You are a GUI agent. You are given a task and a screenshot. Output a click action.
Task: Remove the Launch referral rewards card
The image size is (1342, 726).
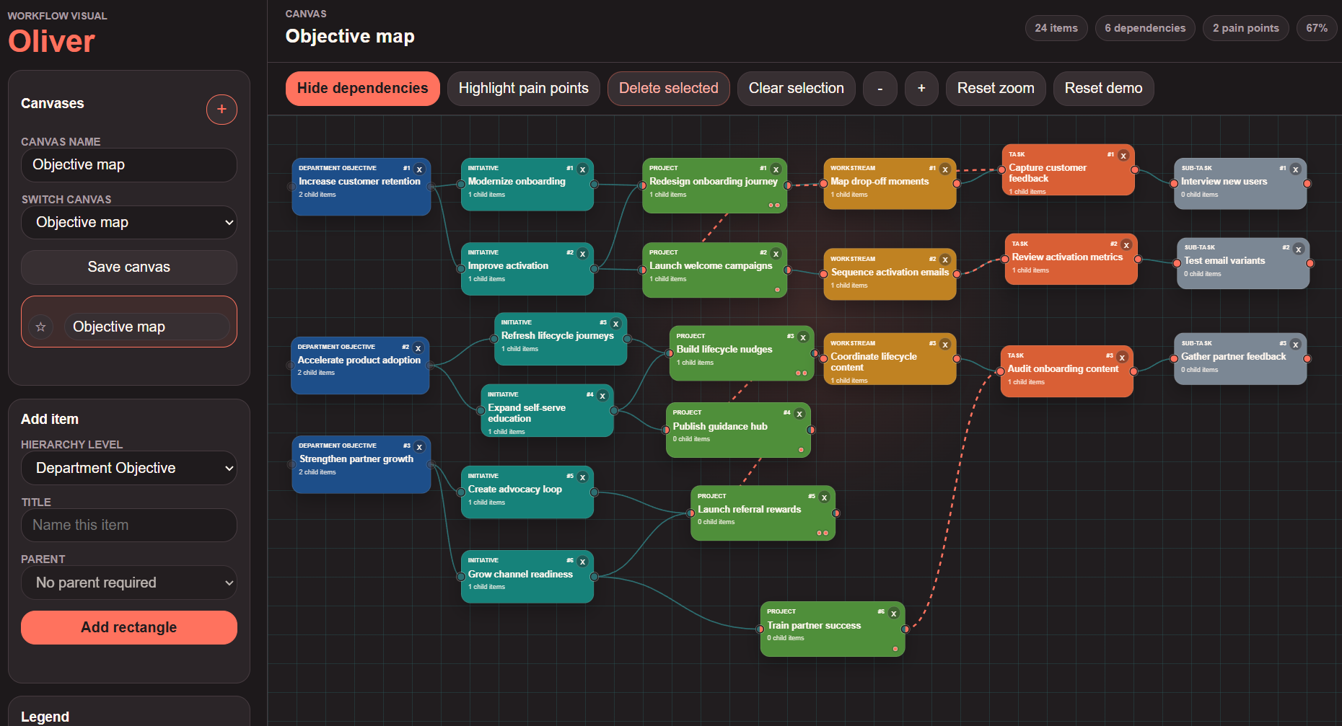click(x=824, y=497)
